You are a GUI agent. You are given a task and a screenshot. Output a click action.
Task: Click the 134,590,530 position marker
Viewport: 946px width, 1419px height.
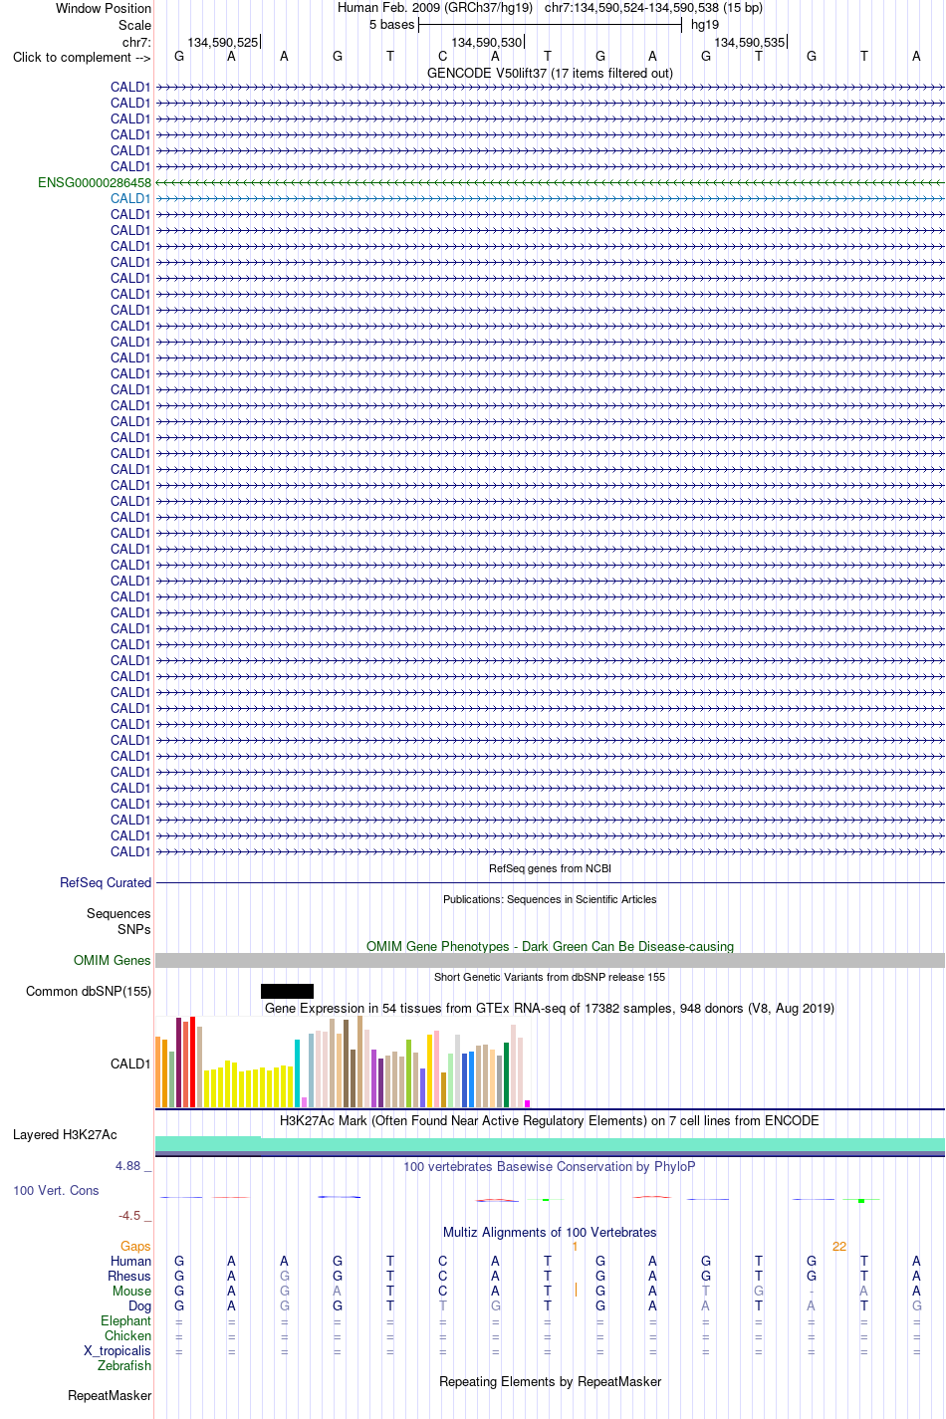tap(487, 42)
